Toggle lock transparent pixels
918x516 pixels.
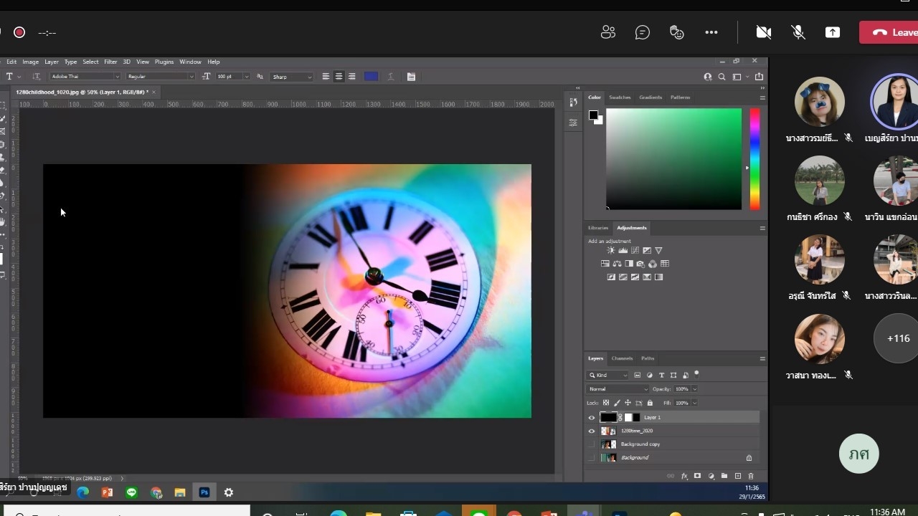(x=606, y=403)
